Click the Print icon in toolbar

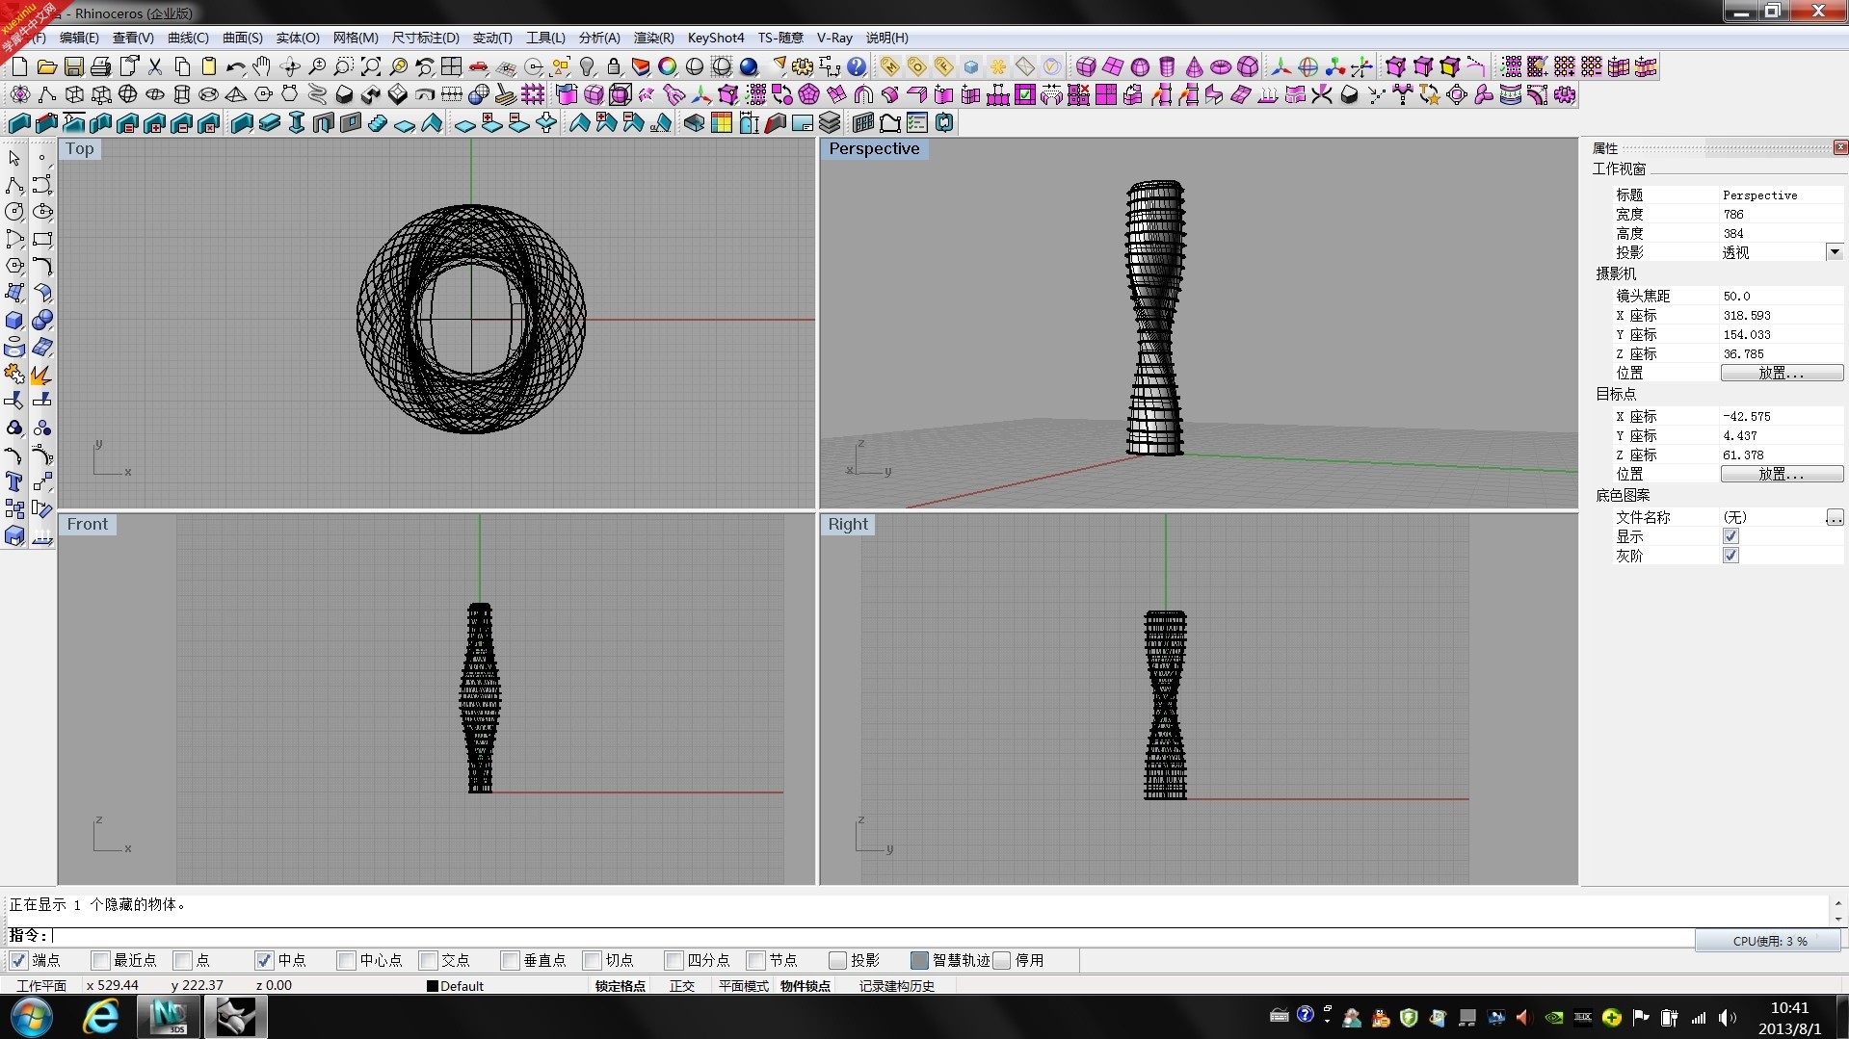click(100, 66)
